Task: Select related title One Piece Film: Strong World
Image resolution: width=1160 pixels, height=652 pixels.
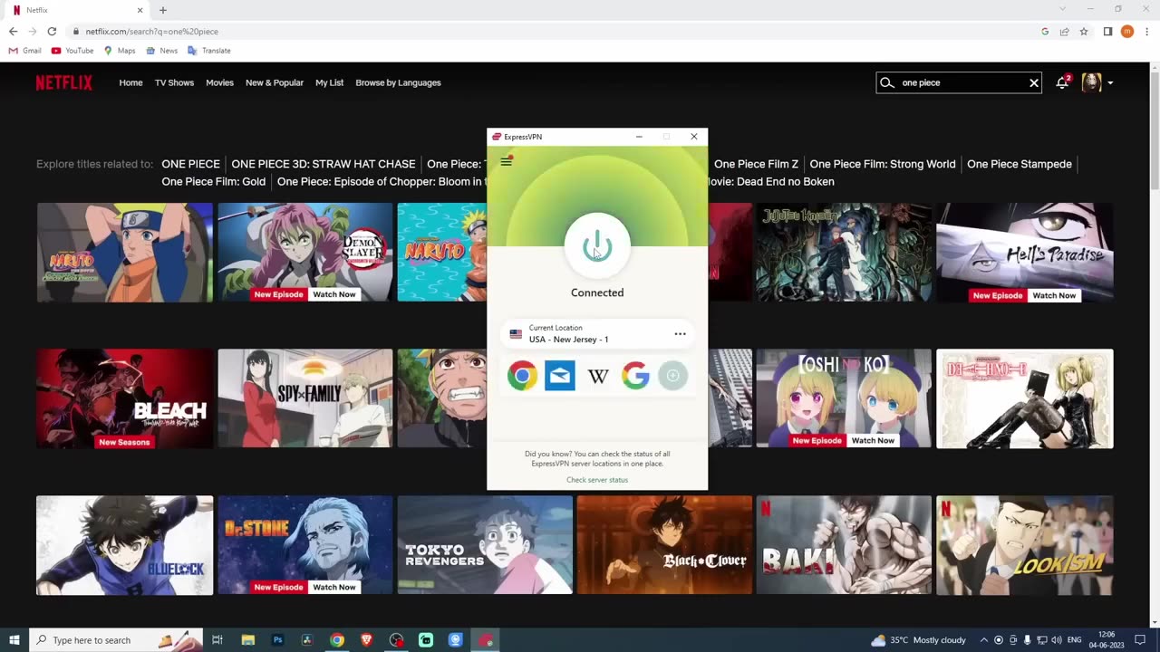Action: tap(883, 164)
